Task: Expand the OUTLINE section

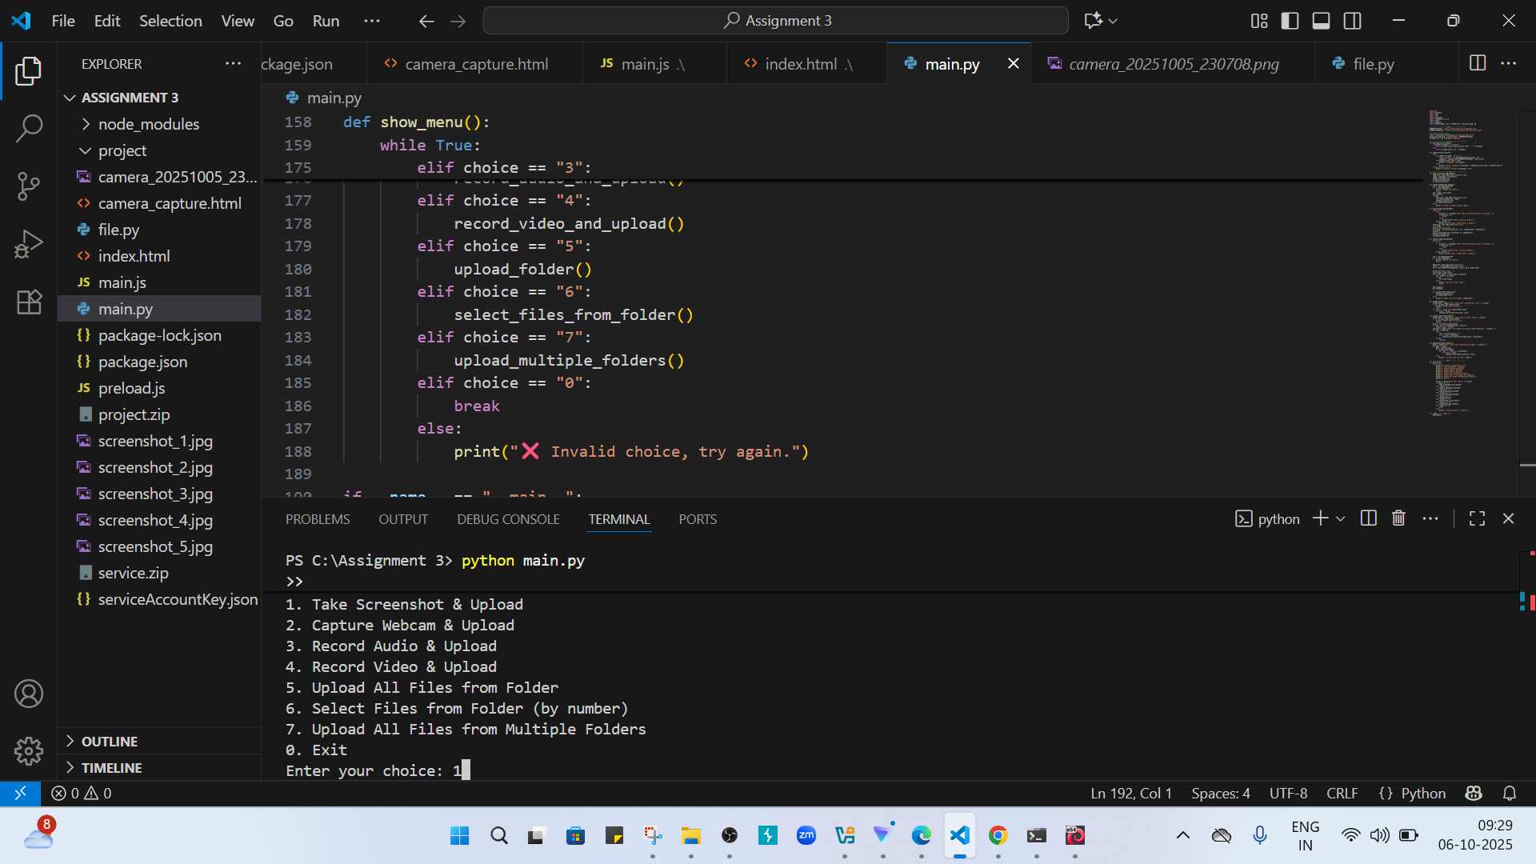Action: point(110,742)
